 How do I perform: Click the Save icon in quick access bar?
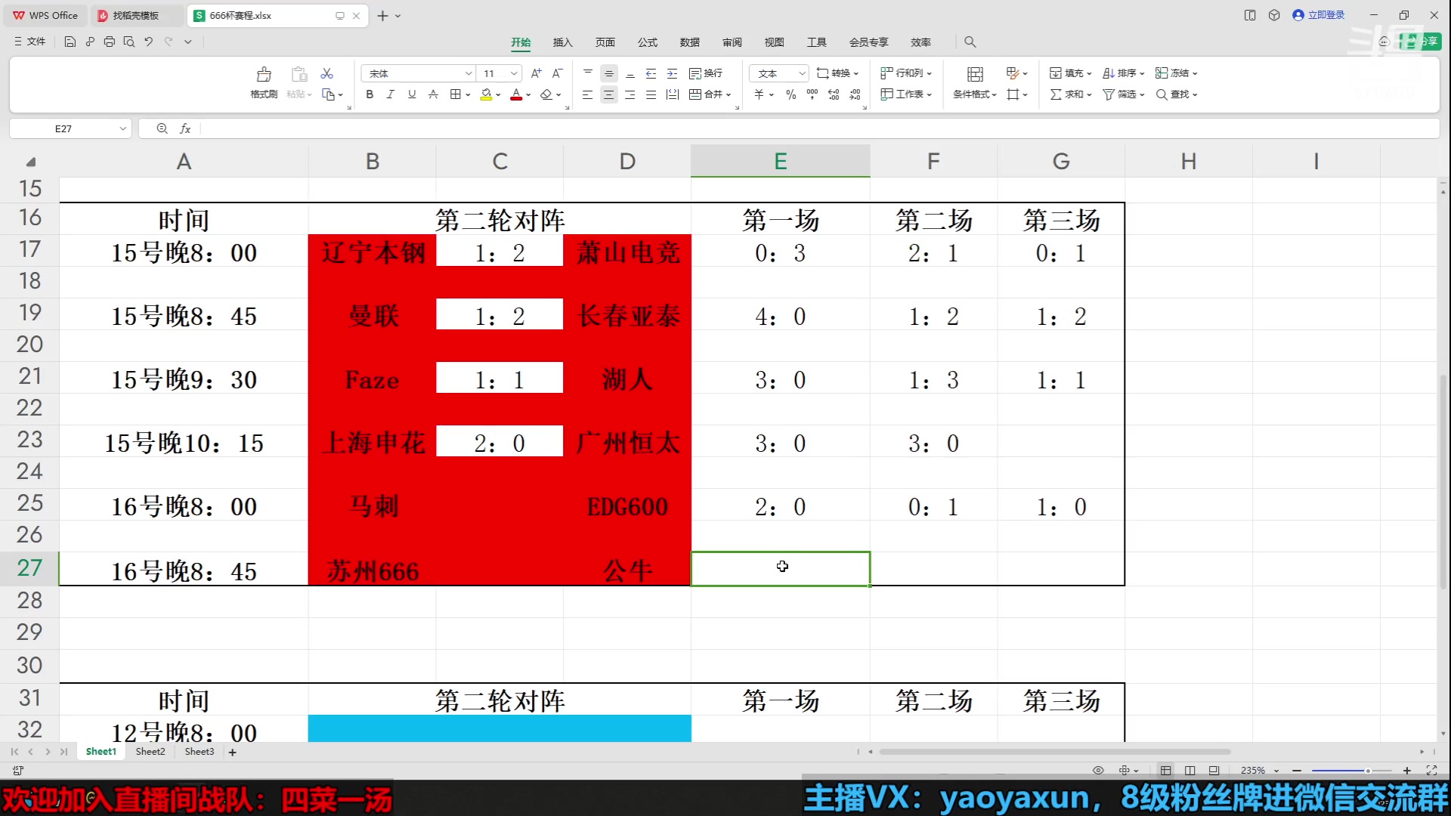pos(70,42)
